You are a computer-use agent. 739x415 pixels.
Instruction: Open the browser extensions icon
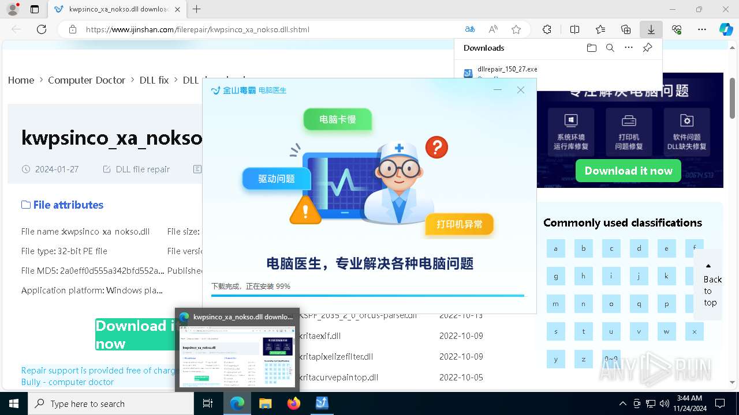pyautogui.click(x=547, y=29)
